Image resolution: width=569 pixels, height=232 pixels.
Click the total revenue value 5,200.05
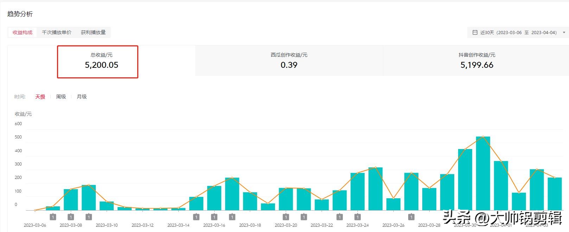point(102,65)
